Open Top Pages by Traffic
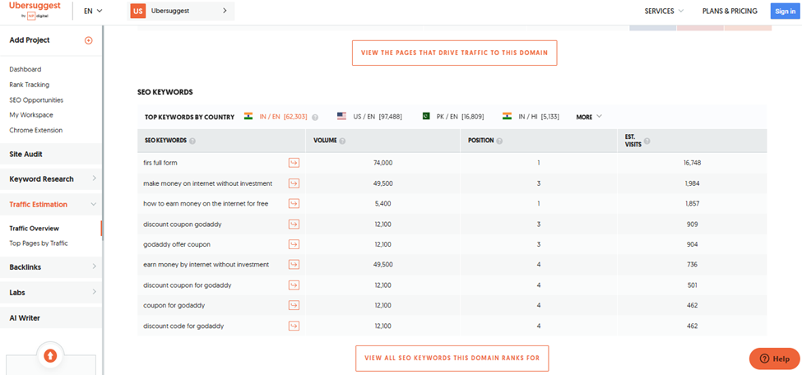Screen dimensions: 802x375 pyautogui.click(x=39, y=243)
